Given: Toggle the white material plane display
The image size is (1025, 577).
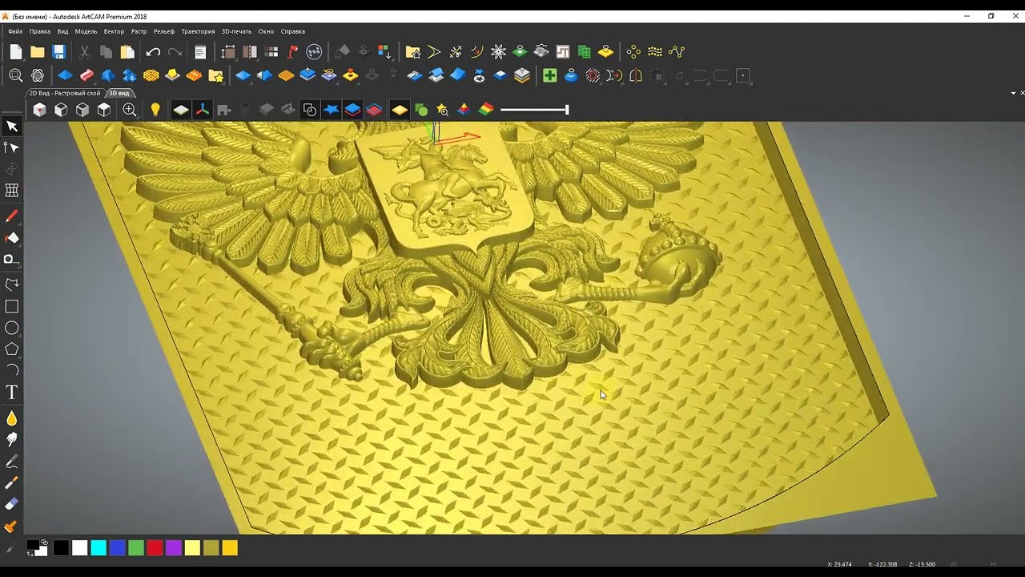Looking at the screenshot, I should tap(181, 110).
